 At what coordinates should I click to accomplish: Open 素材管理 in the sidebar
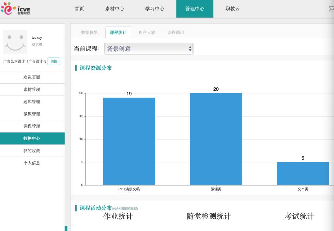click(x=32, y=89)
